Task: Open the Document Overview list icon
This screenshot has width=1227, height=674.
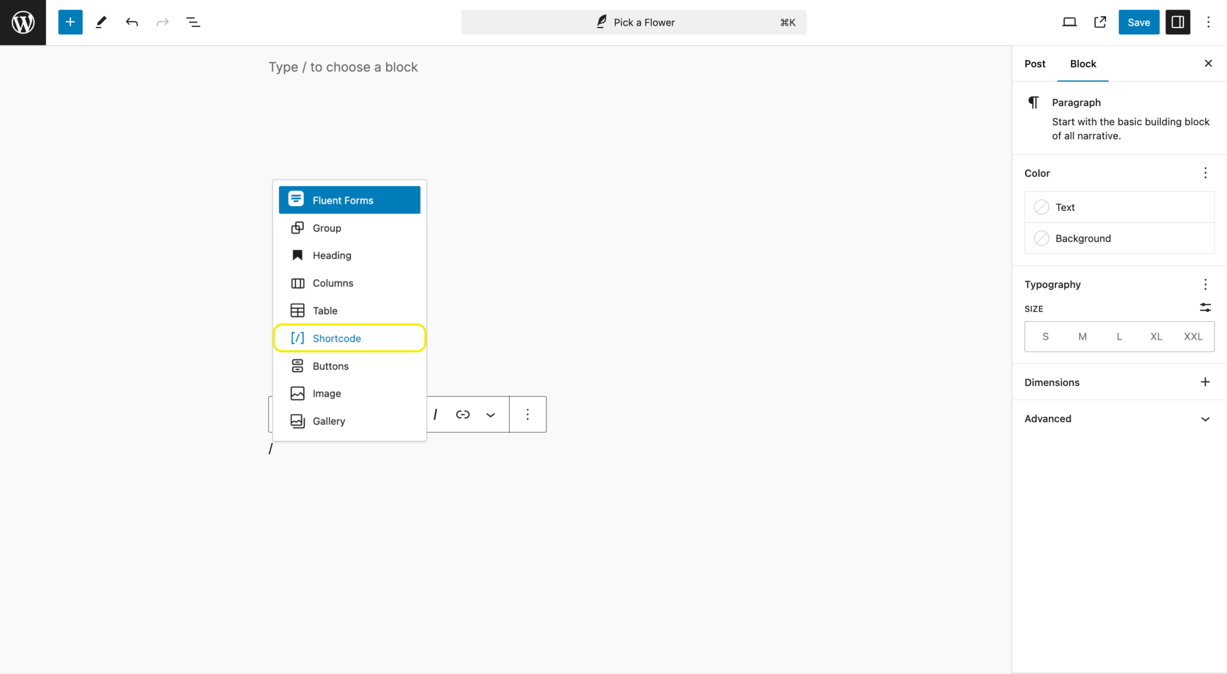Action: click(193, 22)
